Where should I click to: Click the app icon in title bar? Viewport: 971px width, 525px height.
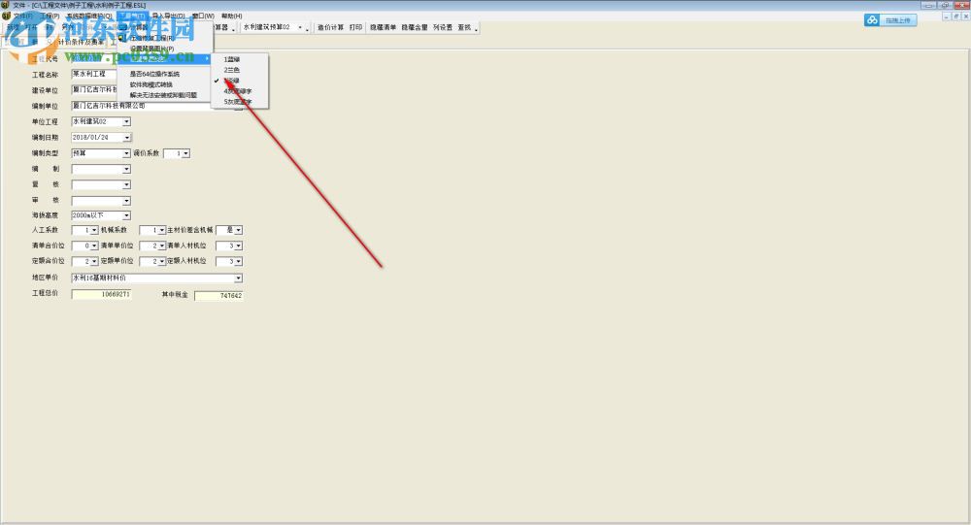pos(6,5)
